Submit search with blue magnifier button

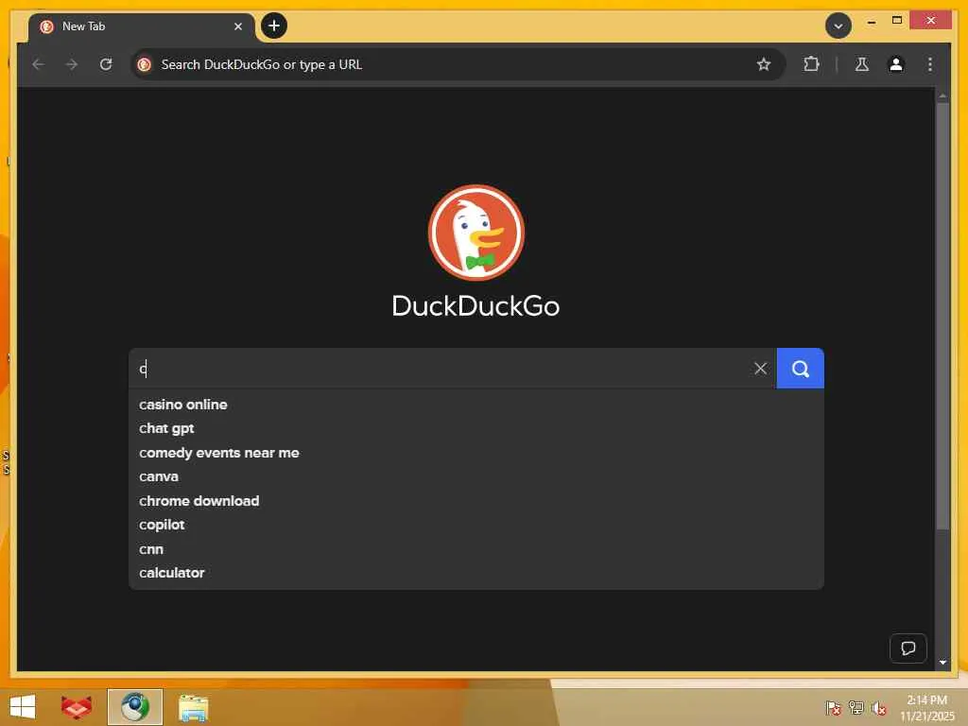(800, 369)
